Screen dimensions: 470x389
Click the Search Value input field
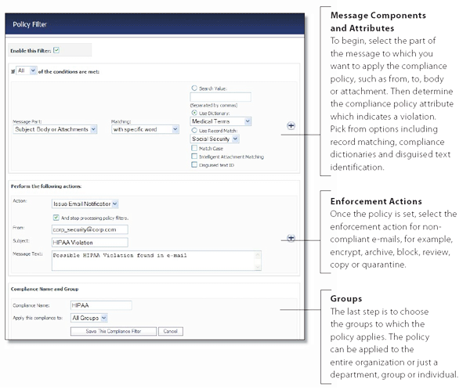click(x=221, y=97)
